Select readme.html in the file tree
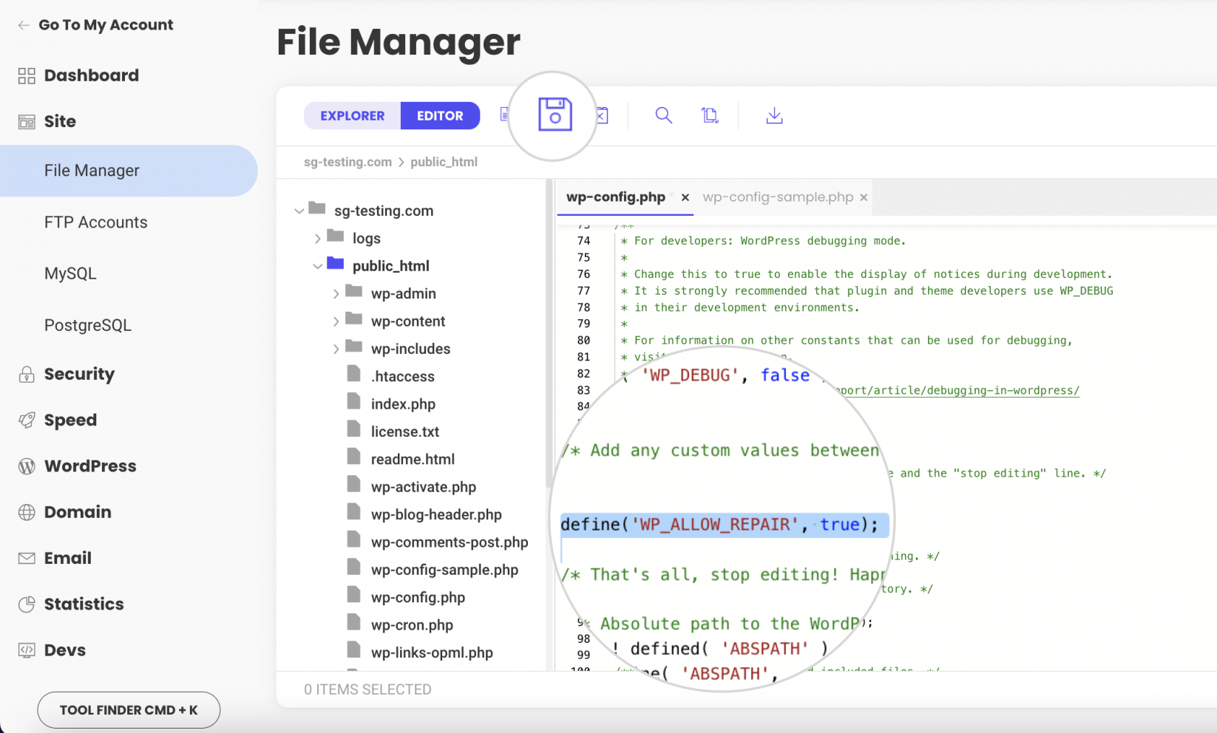Image resolution: width=1217 pixels, height=733 pixels. click(413, 460)
